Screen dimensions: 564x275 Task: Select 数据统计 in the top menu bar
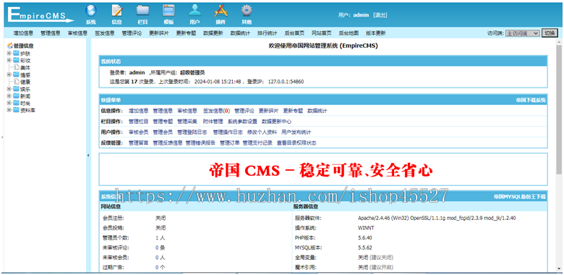click(240, 33)
